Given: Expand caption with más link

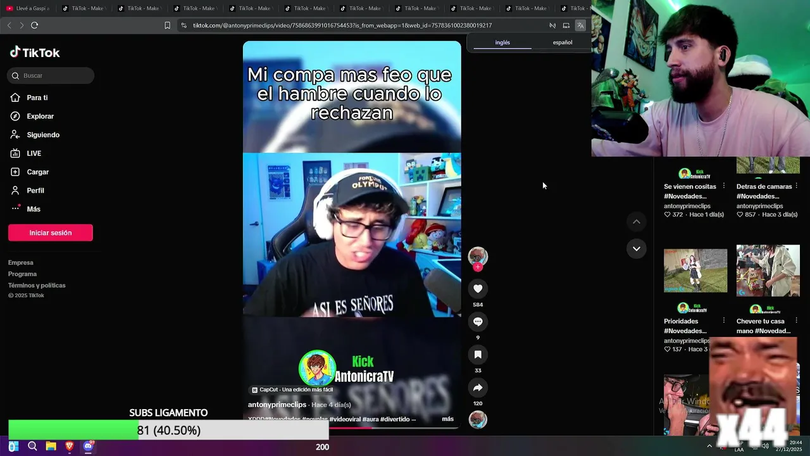Looking at the screenshot, I should (x=447, y=419).
